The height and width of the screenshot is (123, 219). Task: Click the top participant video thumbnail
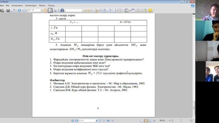coord(207,10)
